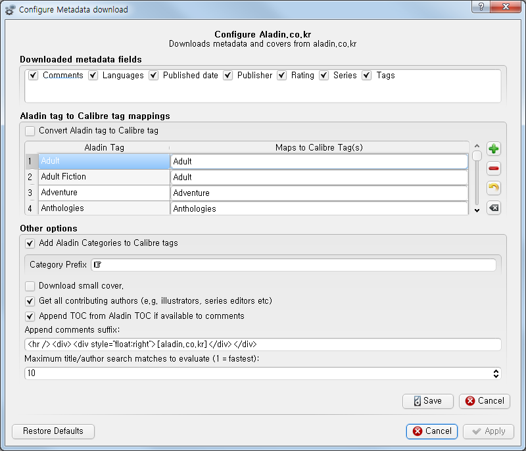Image resolution: width=526 pixels, height=451 pixels.
Task: Click the Help question mark in title bar
Action: (x=481, y=7)
